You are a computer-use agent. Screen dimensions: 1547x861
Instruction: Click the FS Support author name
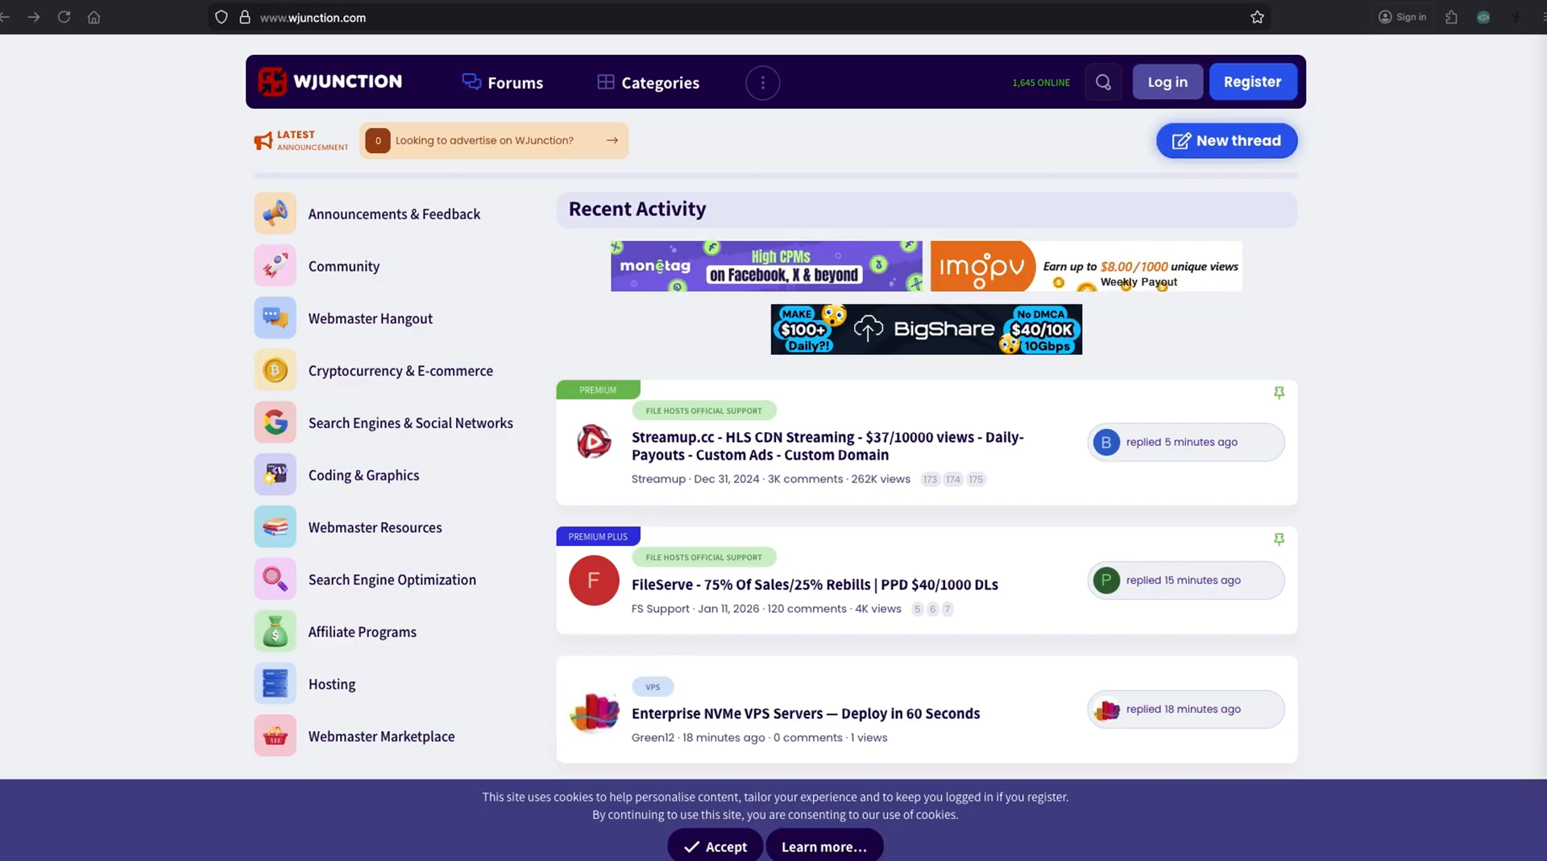pos(660,609)
